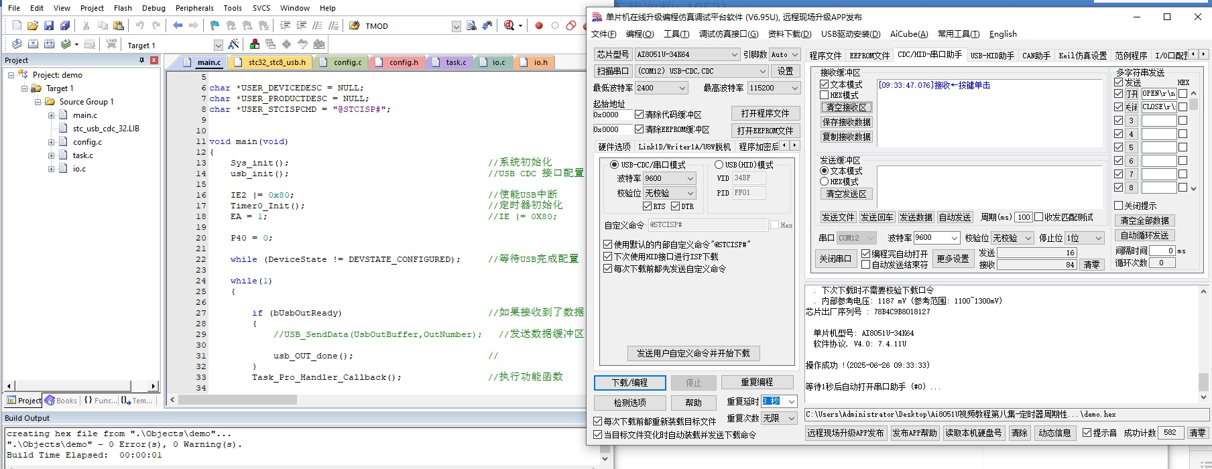Open the Target 1 dropdown in Keil

pos(218,45)
